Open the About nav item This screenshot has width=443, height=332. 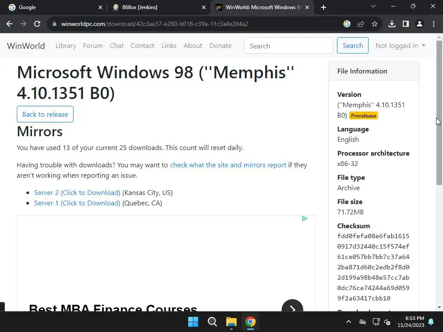pyautogui.click(x=193, y=45)
